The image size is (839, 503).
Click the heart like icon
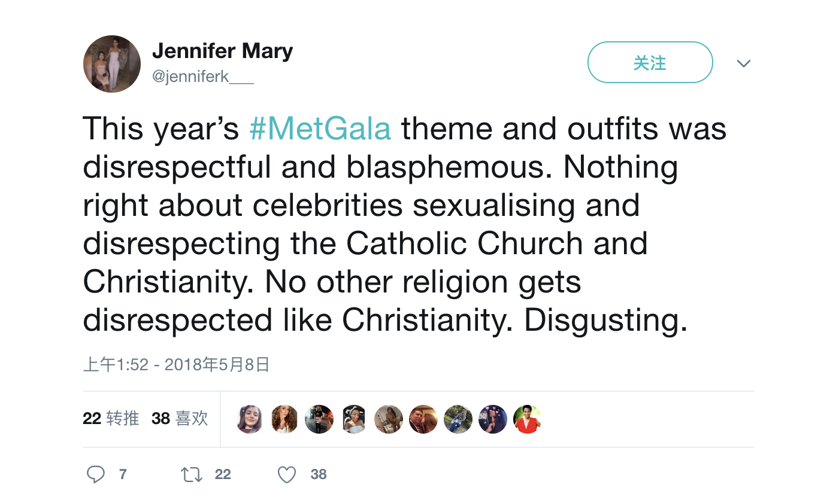pyautogui.click(x=287, y=475)
